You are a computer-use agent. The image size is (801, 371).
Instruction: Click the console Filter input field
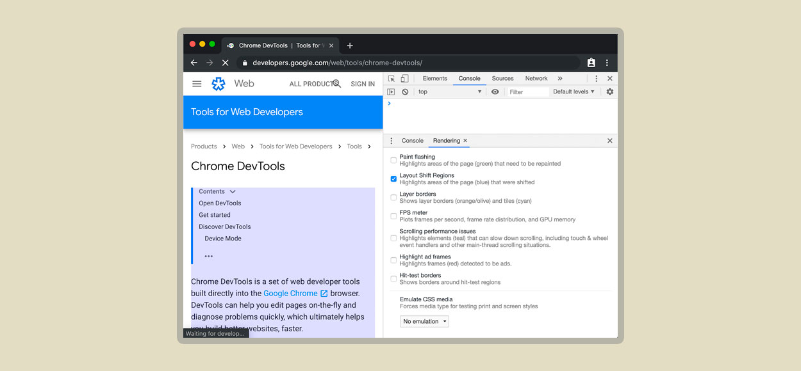point(527,92)
